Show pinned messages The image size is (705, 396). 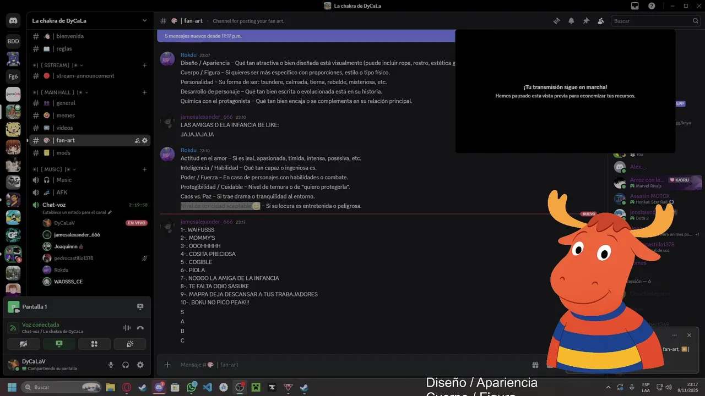586,21
